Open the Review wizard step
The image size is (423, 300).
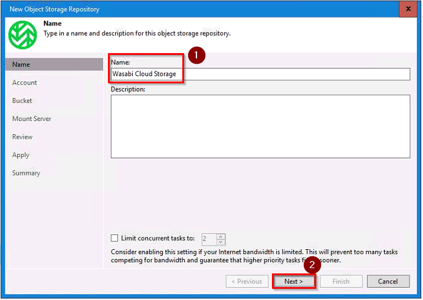(x=22, y=137)
